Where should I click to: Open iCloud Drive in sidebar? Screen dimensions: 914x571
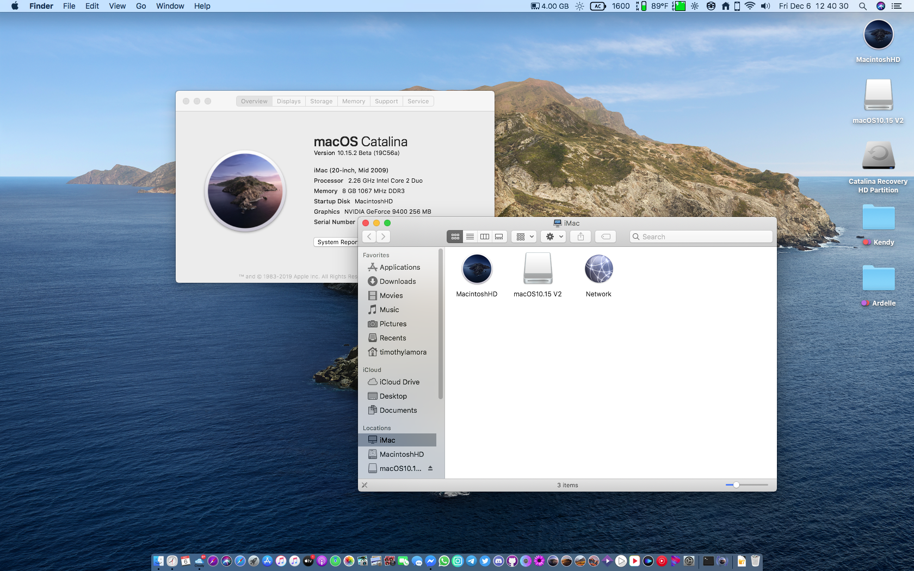click(x=394, y=382)
